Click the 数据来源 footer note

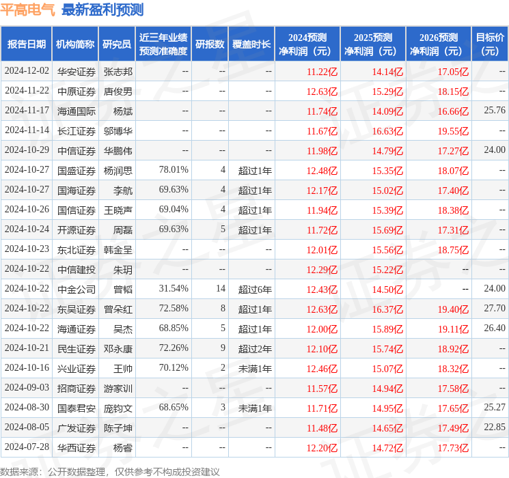(x=110, y=471)
